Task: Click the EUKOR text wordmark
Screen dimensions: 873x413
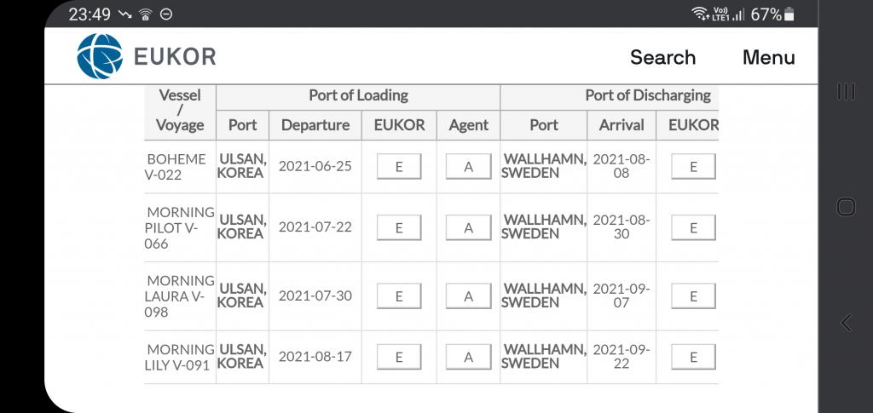Action: (175, 57)
